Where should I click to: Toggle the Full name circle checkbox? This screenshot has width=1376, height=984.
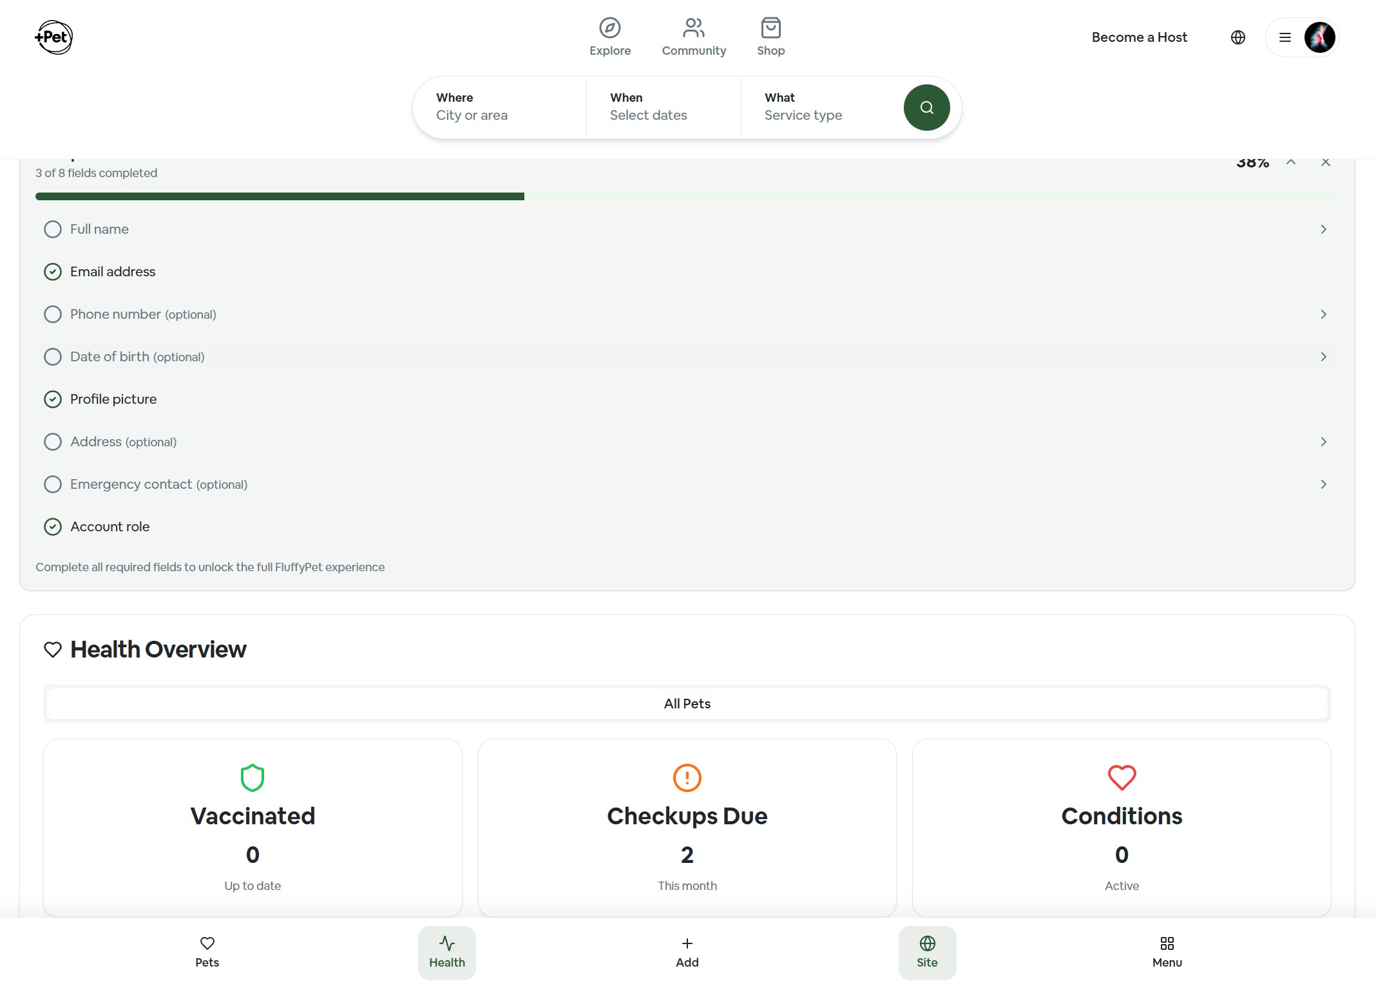[x=53, y=229]
